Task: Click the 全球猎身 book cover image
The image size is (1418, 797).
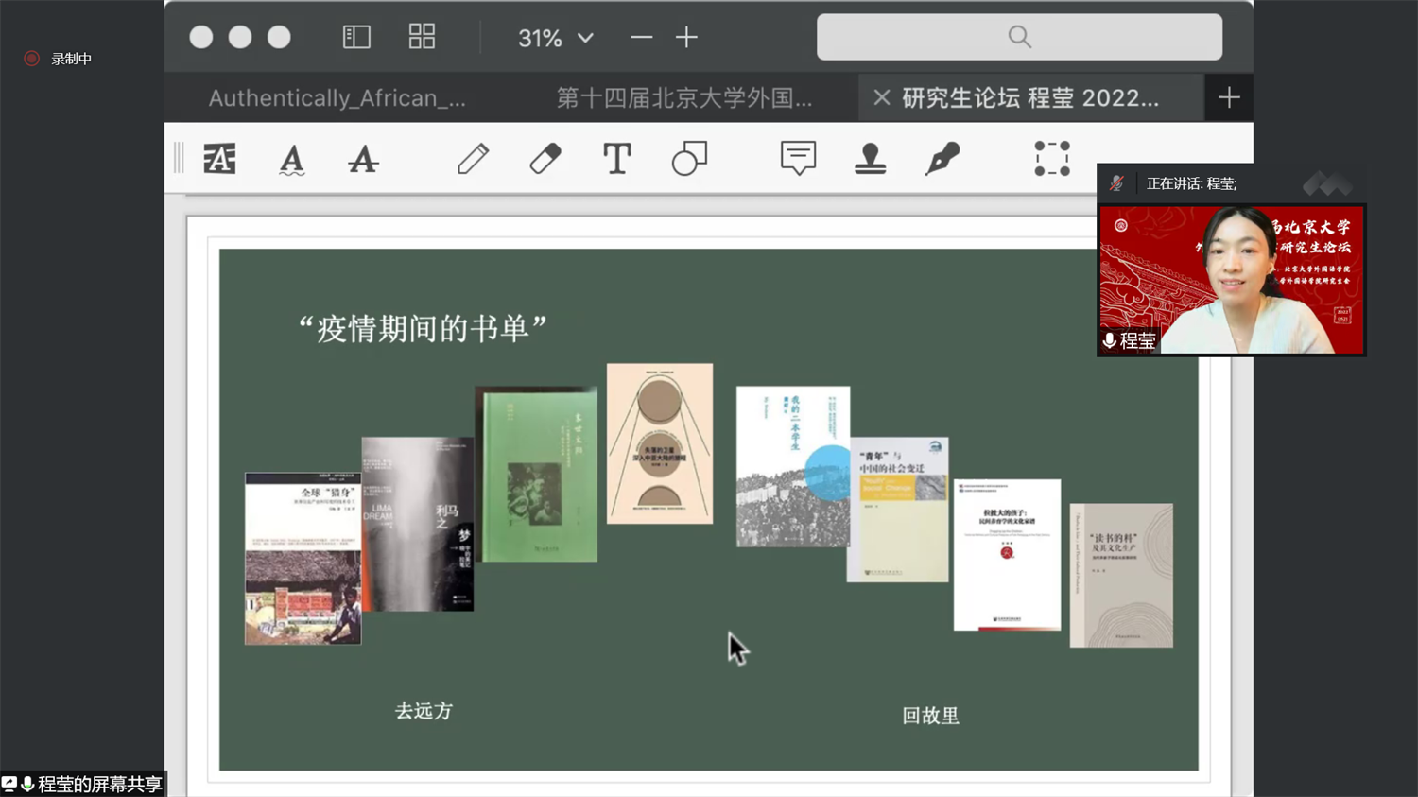Action: pyautogui.click(x=302, y=559)
